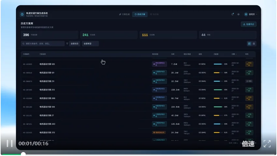277x156 pixels.
Task: Expand the 管理员 user menu
Action: coord(251,14)
